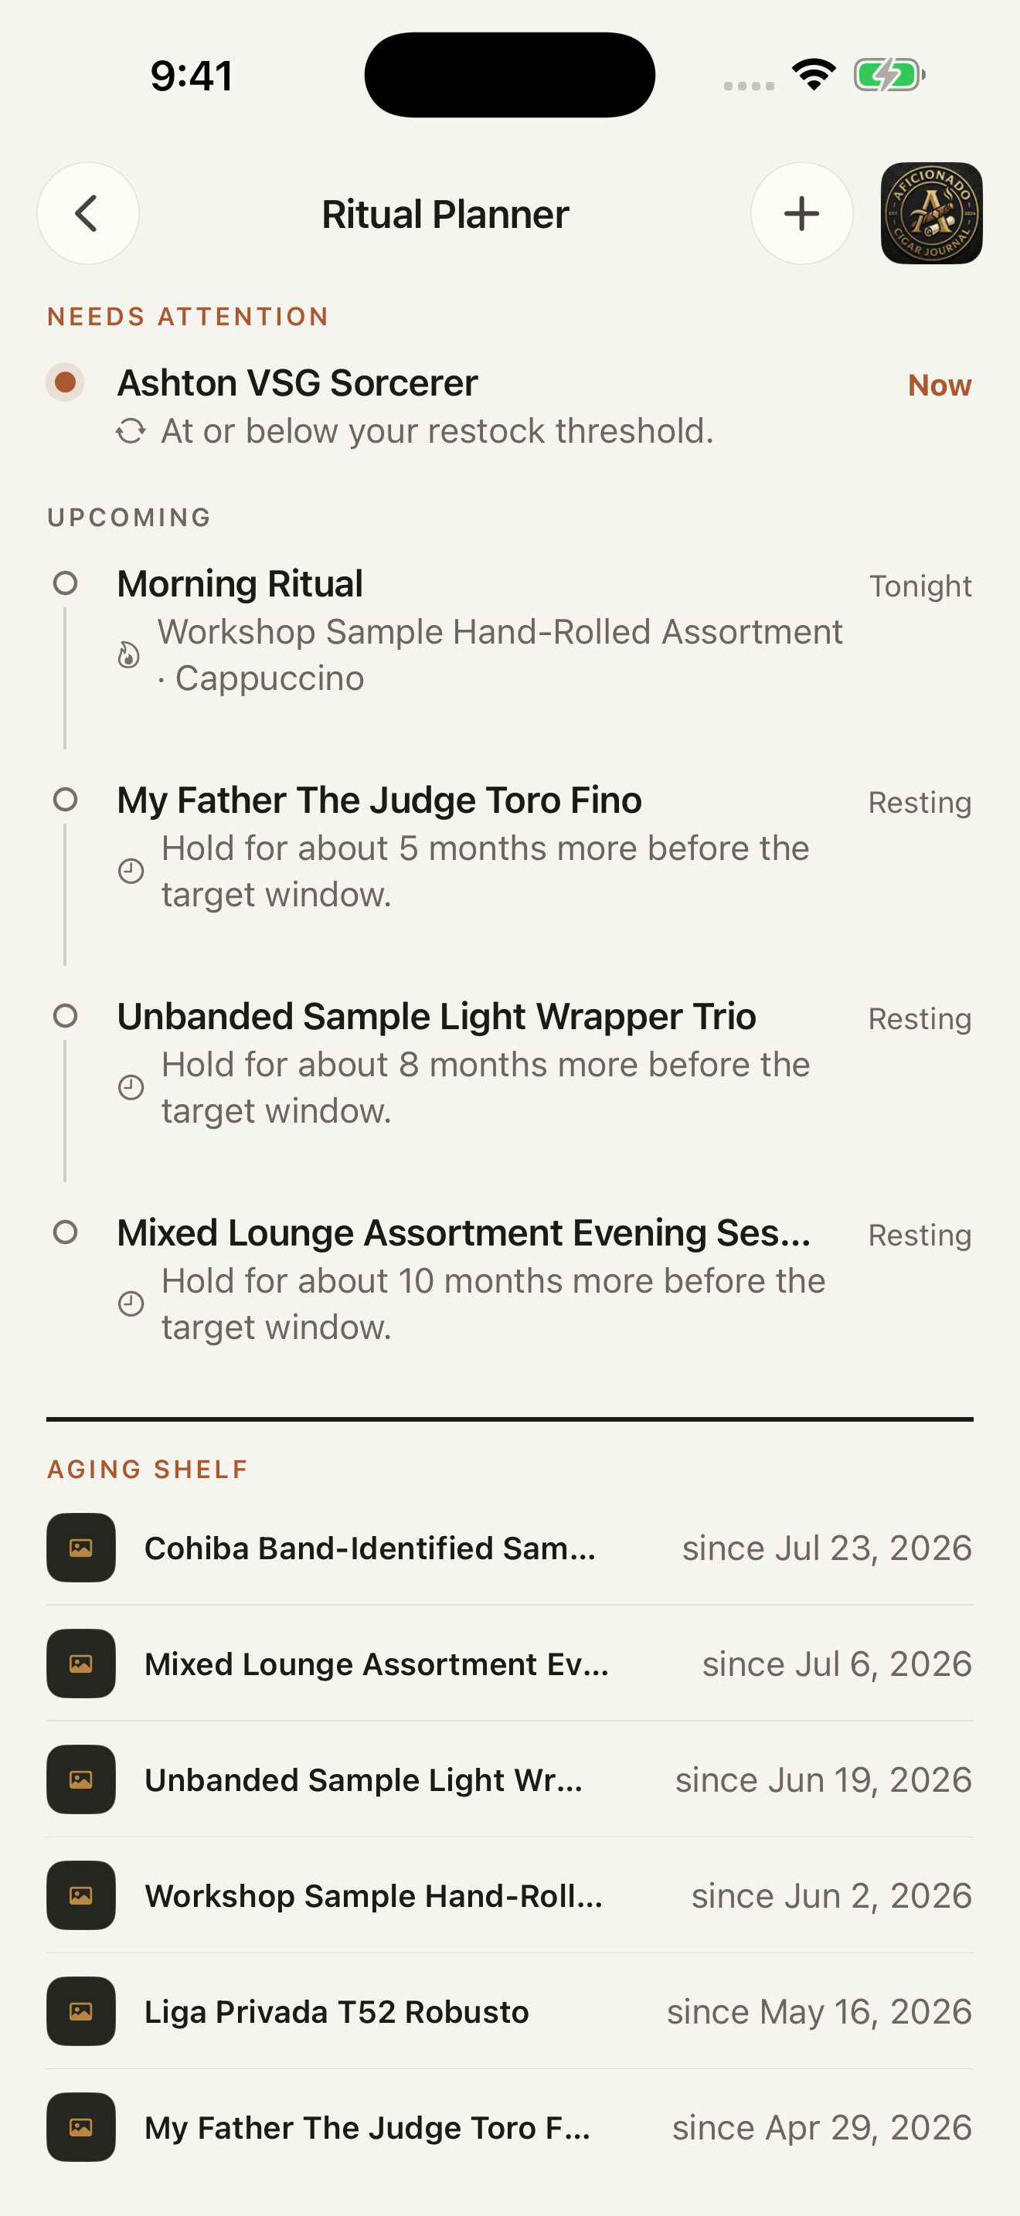Open My Father The Judge Toro Fino entry

(509, 847)
